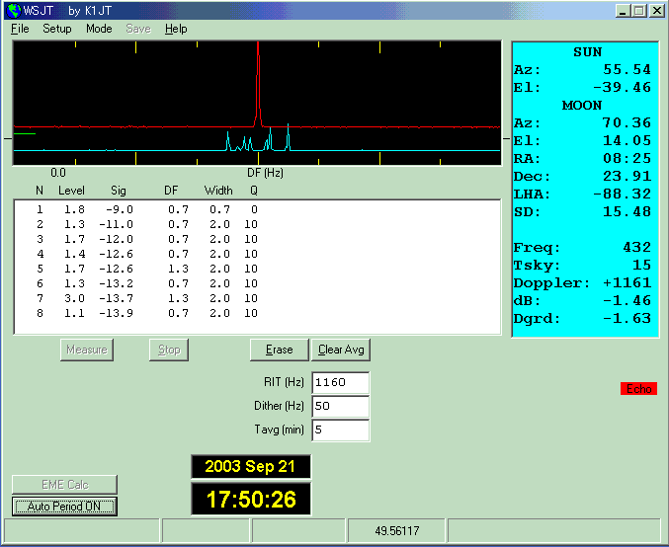Click the status bar value 49.56117
The height and width of the screenshot is (547, 669).
(396, 531)
